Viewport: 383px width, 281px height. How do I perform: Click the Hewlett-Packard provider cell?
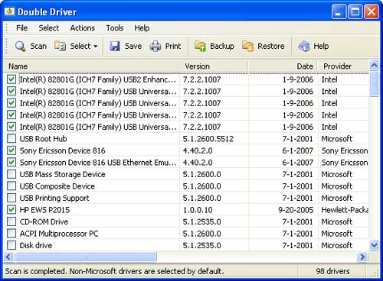[x=345, y=210]
